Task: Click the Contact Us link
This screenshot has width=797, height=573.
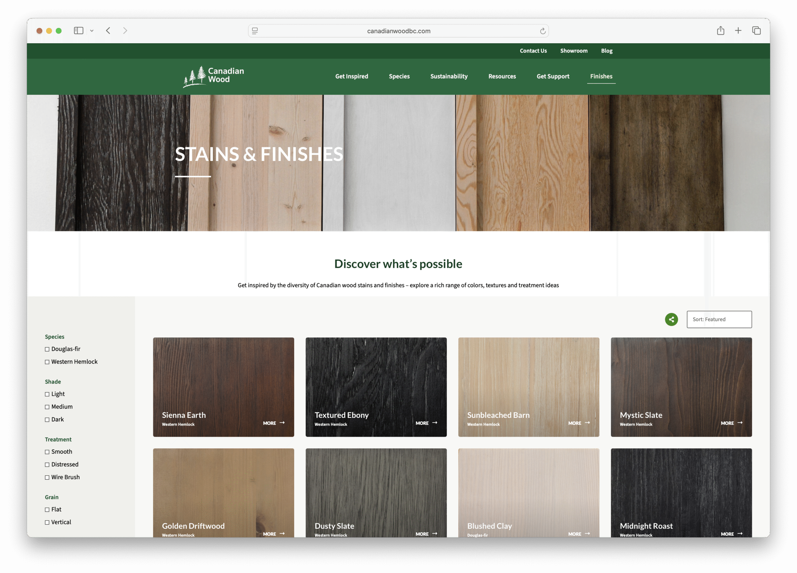Action: click(x=533, y=51)
